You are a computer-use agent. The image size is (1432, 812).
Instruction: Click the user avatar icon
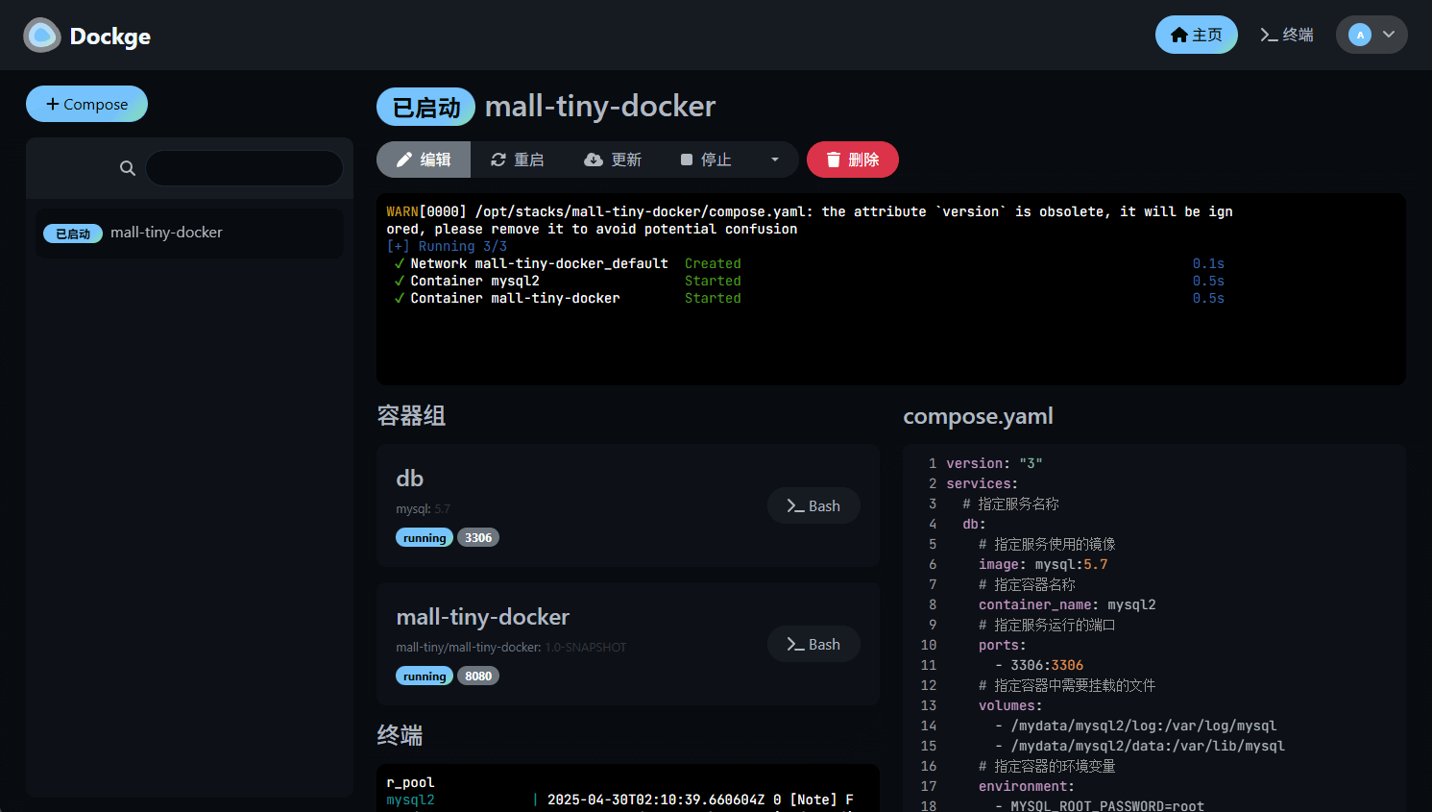[x=1359, y=35]
